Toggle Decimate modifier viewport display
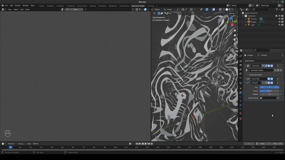Image resolution: width=285 pixels, height=160 pixels. pos(269,79)
